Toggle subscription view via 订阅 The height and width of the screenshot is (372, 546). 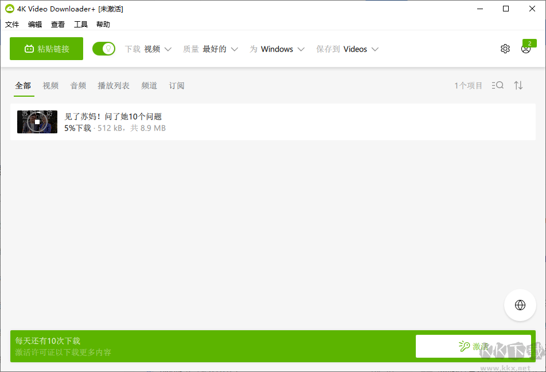pyautogui.click(x=176, y=85)
